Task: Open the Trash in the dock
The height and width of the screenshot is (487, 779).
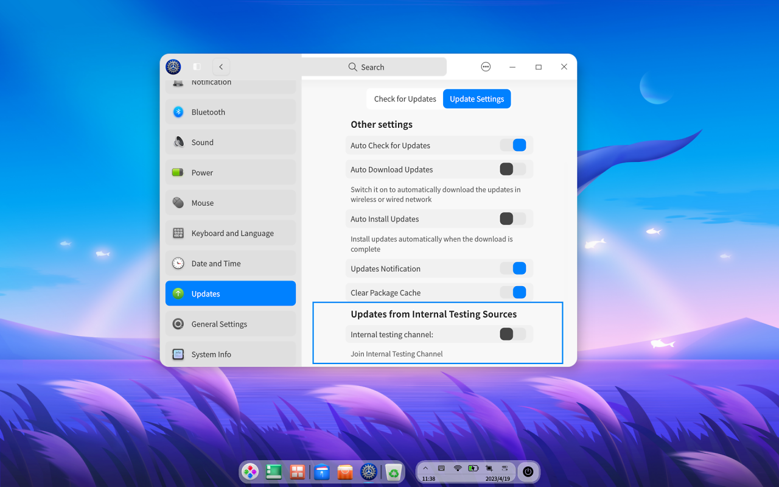Action: pos(394,472)
